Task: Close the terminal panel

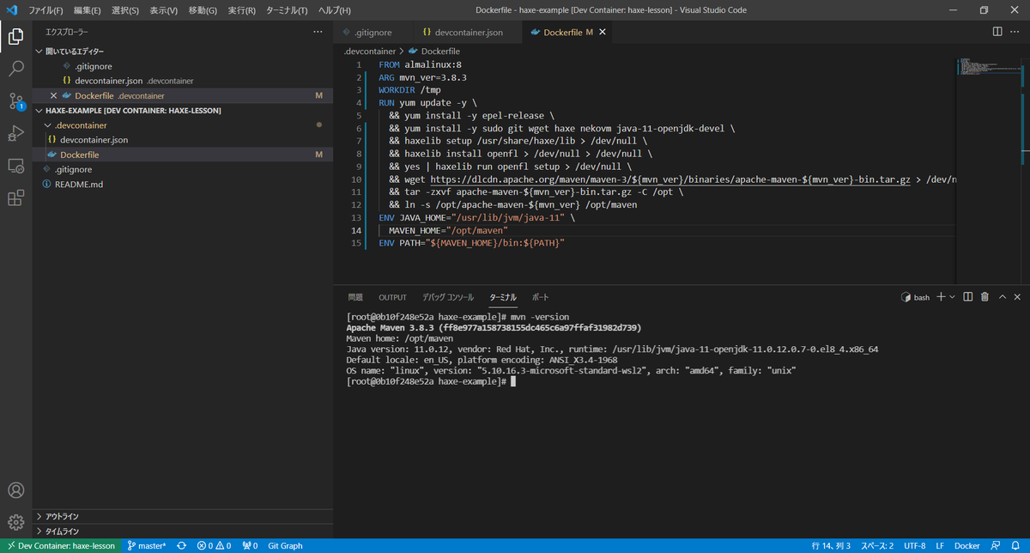Action: tap(1017, 297)
